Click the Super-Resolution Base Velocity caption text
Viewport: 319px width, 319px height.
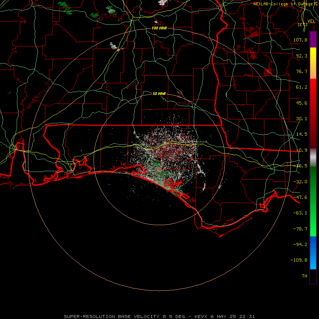click(159, 317)
